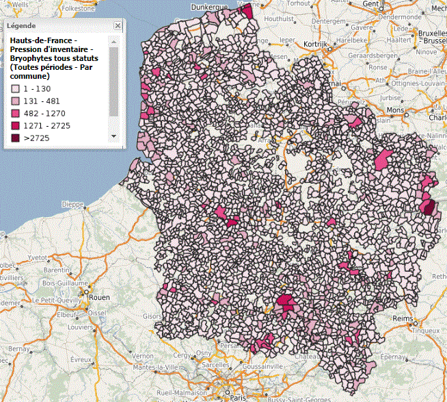Select the darkest commune on eastern border
The height and width of the screenshot is (402, 447).
pos(429,208)
